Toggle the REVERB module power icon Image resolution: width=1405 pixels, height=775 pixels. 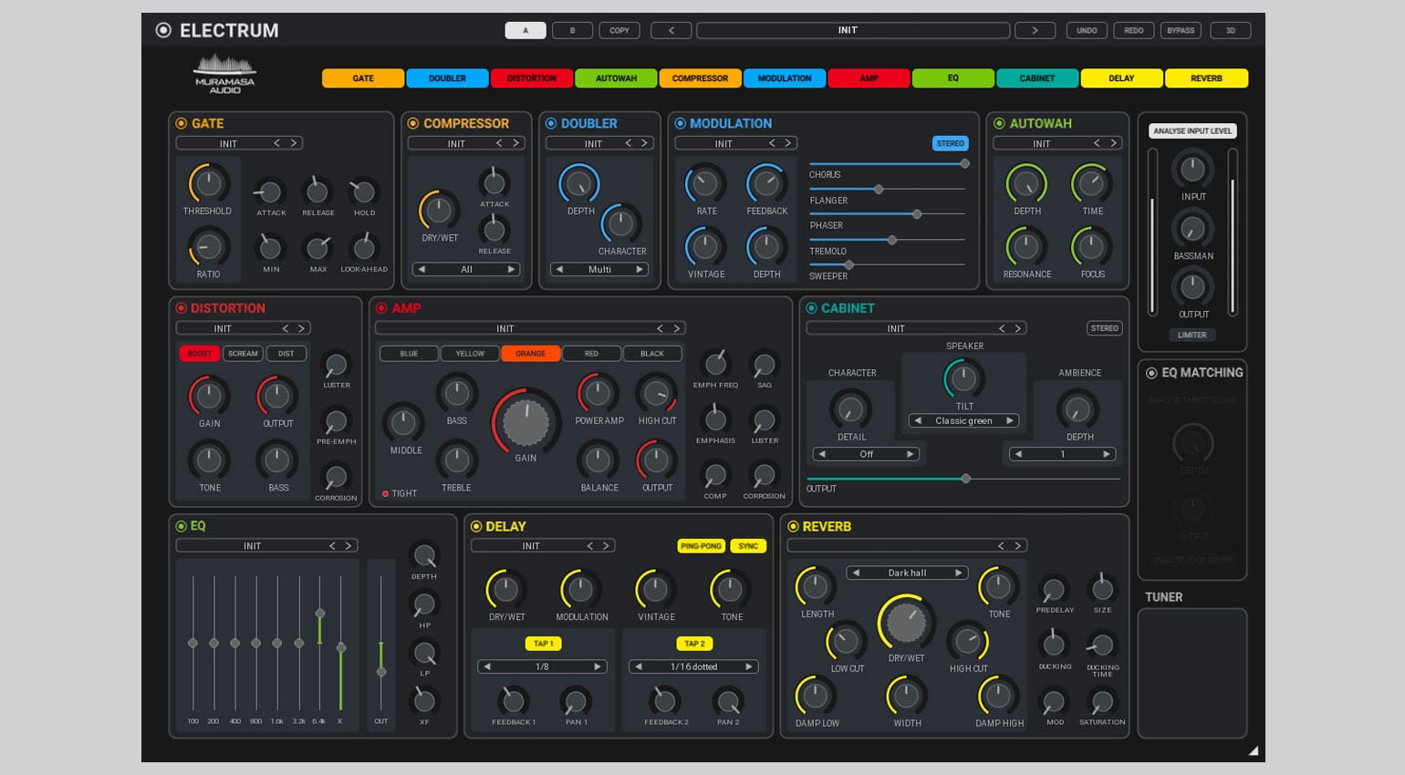794,526
